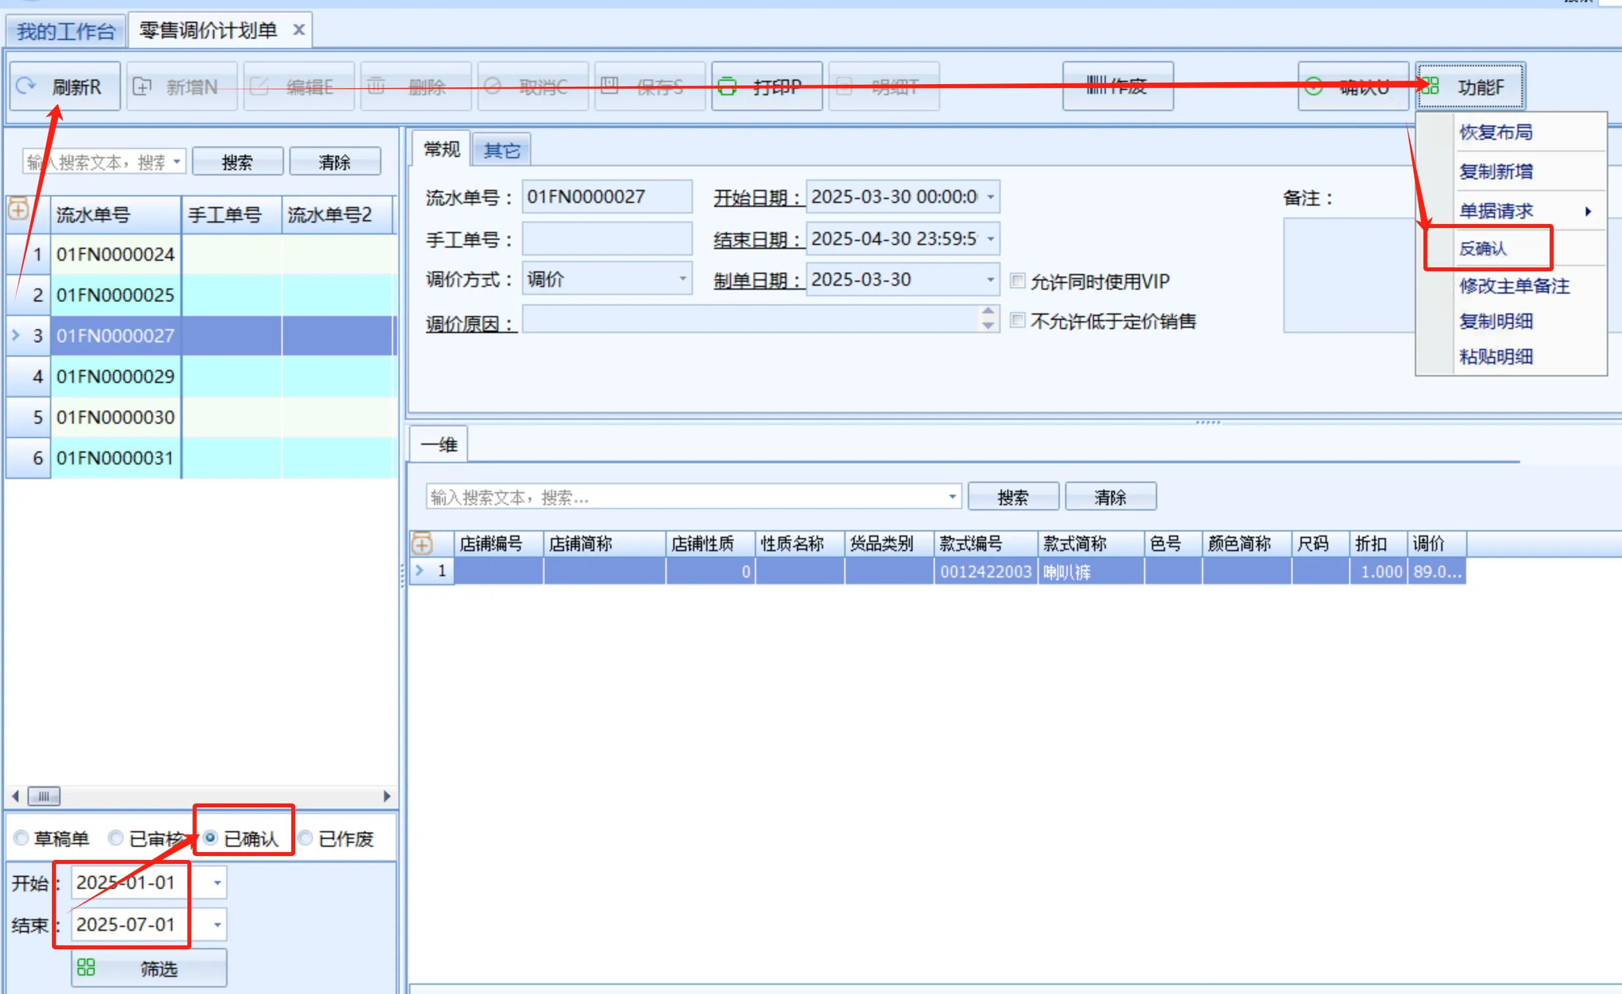Image resolution: width=1622 pixels, height=994 pixels.
Task: Click the 搜索 button in detail search bar
Action: click(x=1013, y=497)
